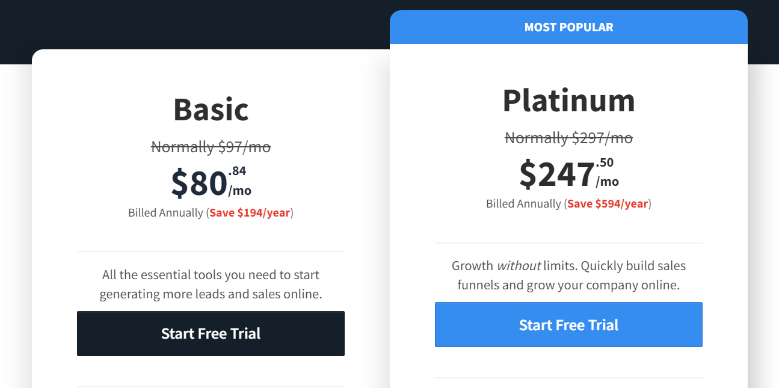Click the Basic plan heading
The image size is (779, 388).
[211, 109]
